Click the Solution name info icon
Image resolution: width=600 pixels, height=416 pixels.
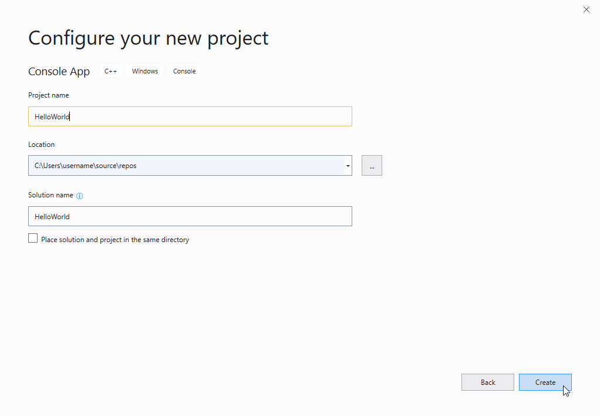(79, 196)
